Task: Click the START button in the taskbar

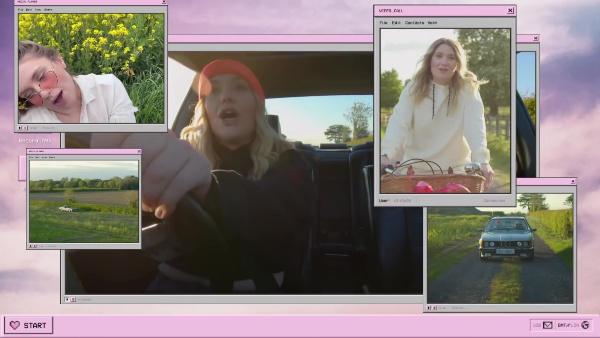Action: tap(29, 325)
